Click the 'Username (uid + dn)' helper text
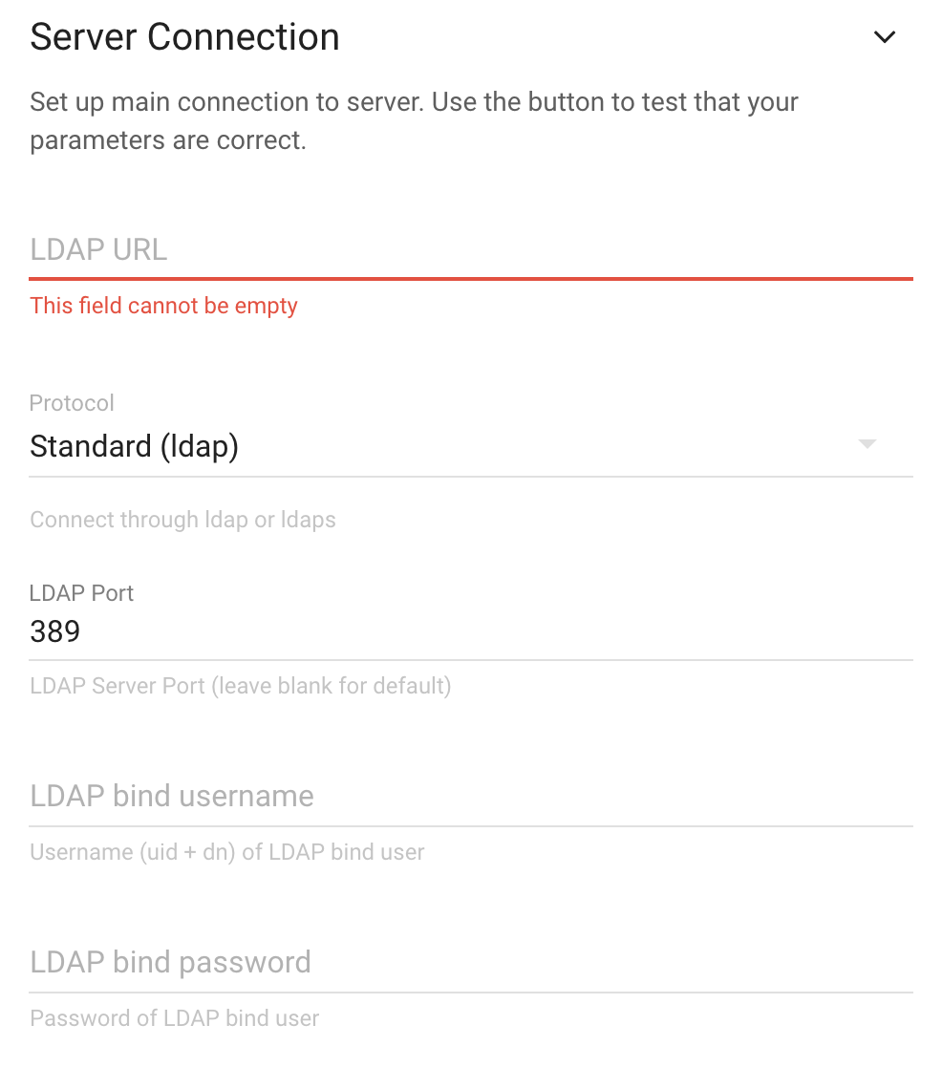942x1089 pixels. coord(227,851)
